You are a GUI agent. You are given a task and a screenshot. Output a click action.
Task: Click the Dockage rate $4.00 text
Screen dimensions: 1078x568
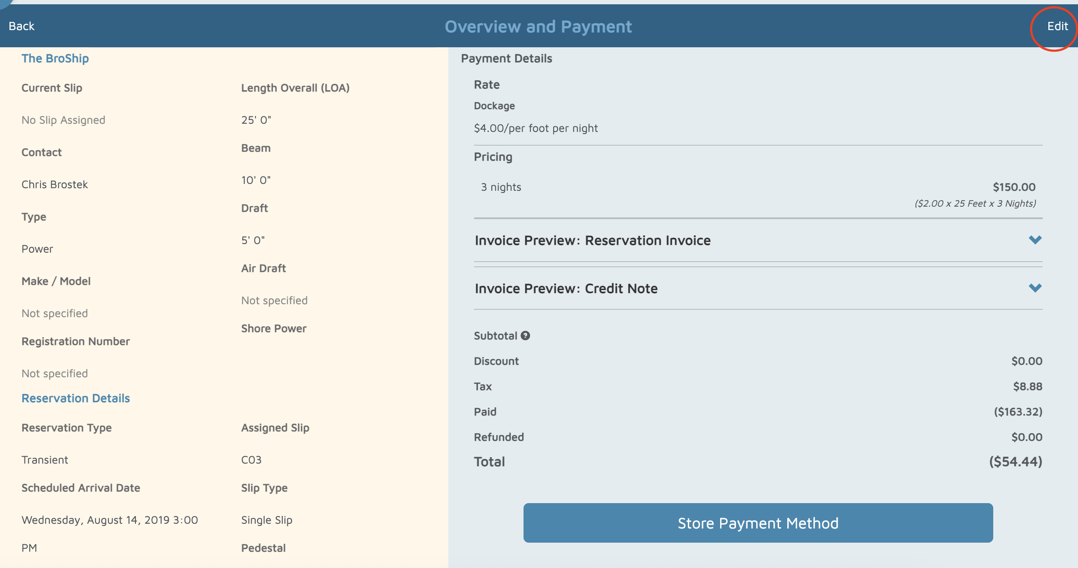click(536, 128)
